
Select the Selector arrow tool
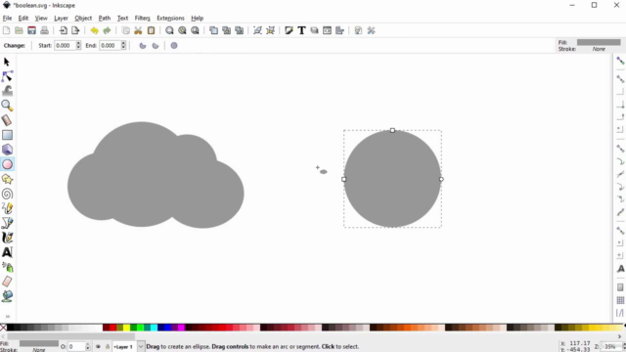point(7,62)
